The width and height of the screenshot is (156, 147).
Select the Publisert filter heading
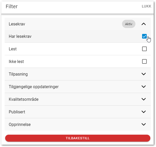(x=17, y=112)
